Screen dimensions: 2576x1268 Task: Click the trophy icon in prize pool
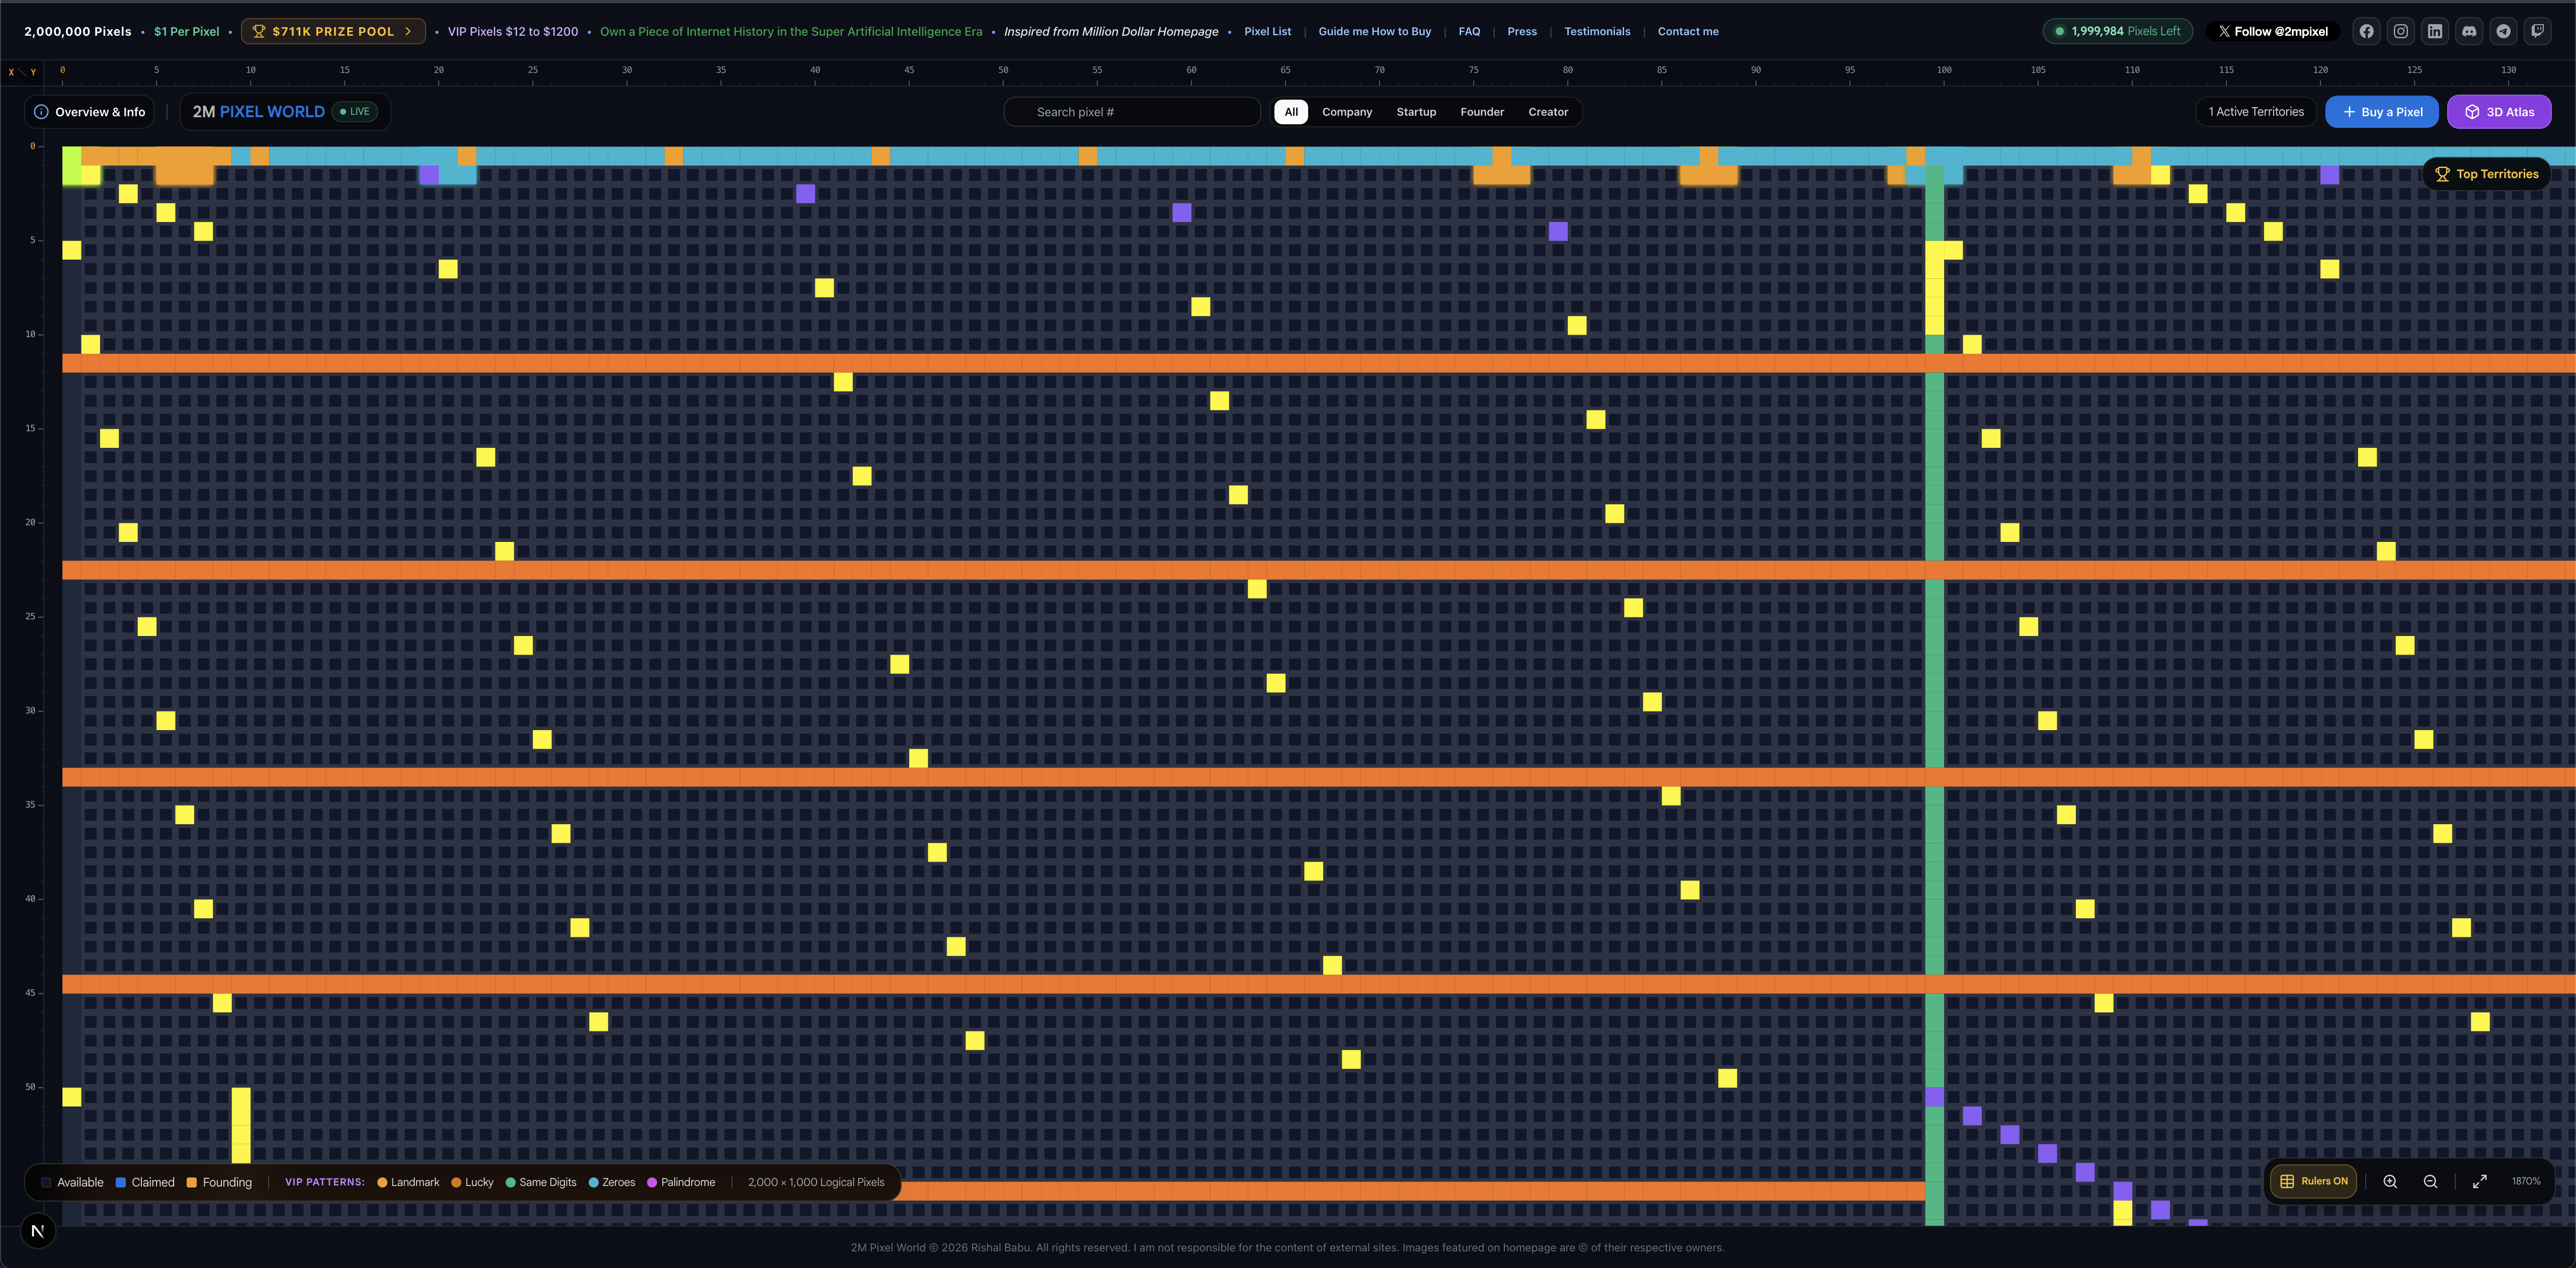click(x=259, y=31)
